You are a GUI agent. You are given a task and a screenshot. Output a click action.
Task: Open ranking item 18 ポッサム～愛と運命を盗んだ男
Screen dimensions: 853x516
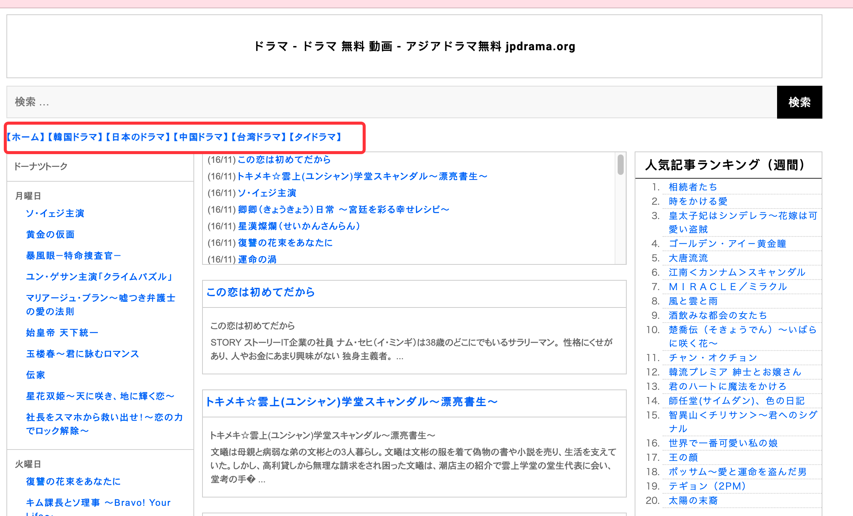(738, 472)
